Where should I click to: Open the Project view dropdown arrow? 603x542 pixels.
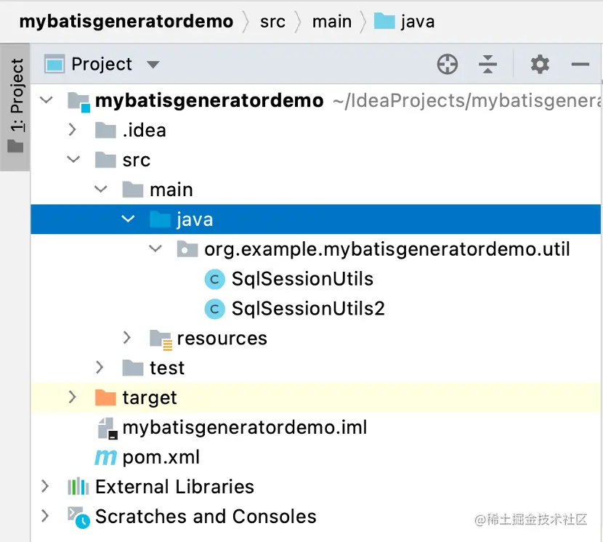[153, 65]
